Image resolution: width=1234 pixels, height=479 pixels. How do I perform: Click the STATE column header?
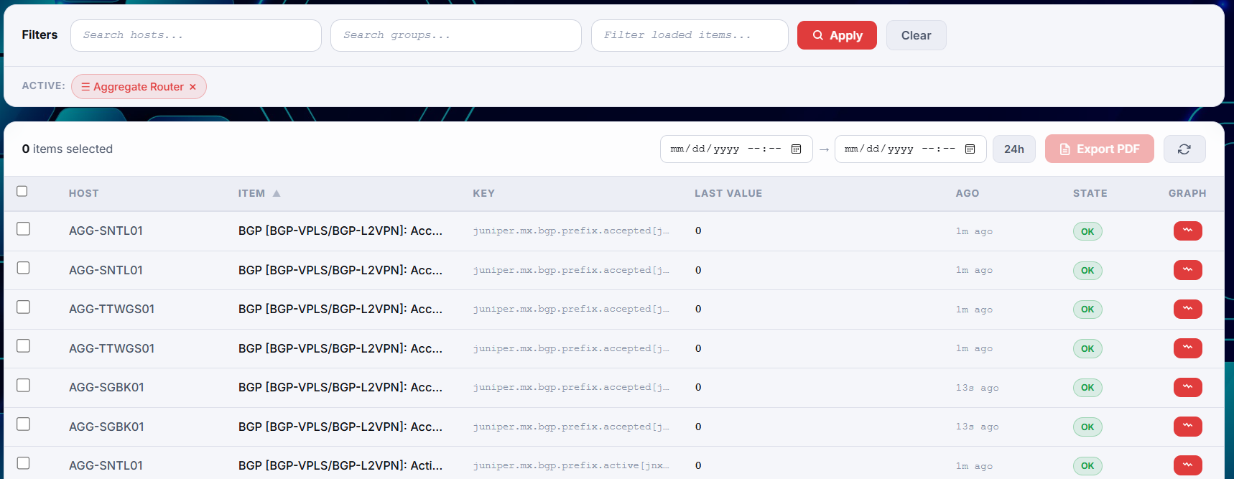click(1090, 193)
